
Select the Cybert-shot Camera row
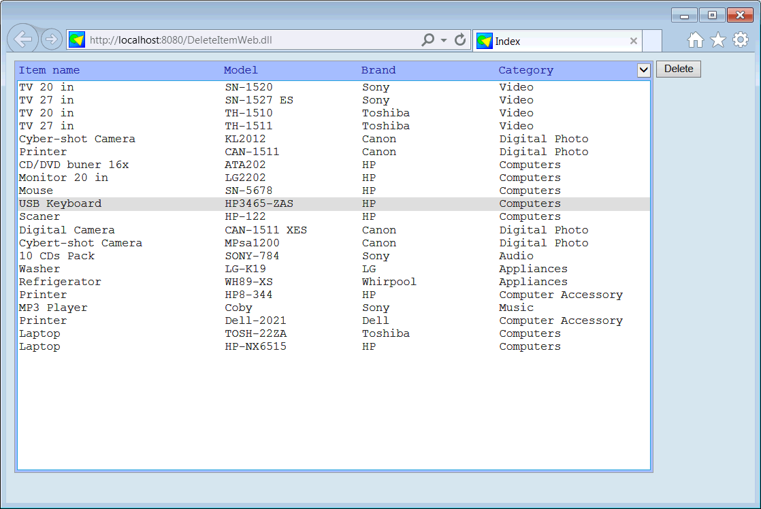click(334, 243)
